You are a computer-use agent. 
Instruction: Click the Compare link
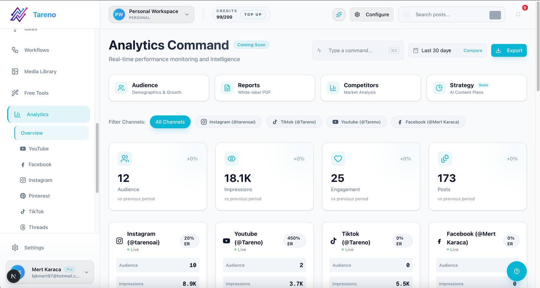(473, 50)
